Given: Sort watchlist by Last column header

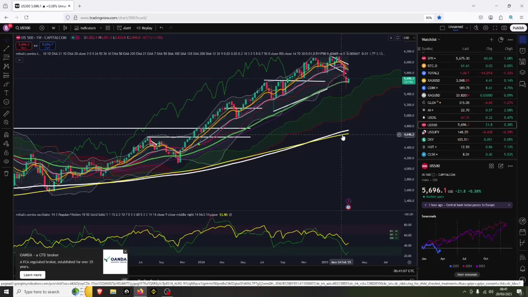Looking at the screenshot, I should pyautogui.click(x=465, y=49).
